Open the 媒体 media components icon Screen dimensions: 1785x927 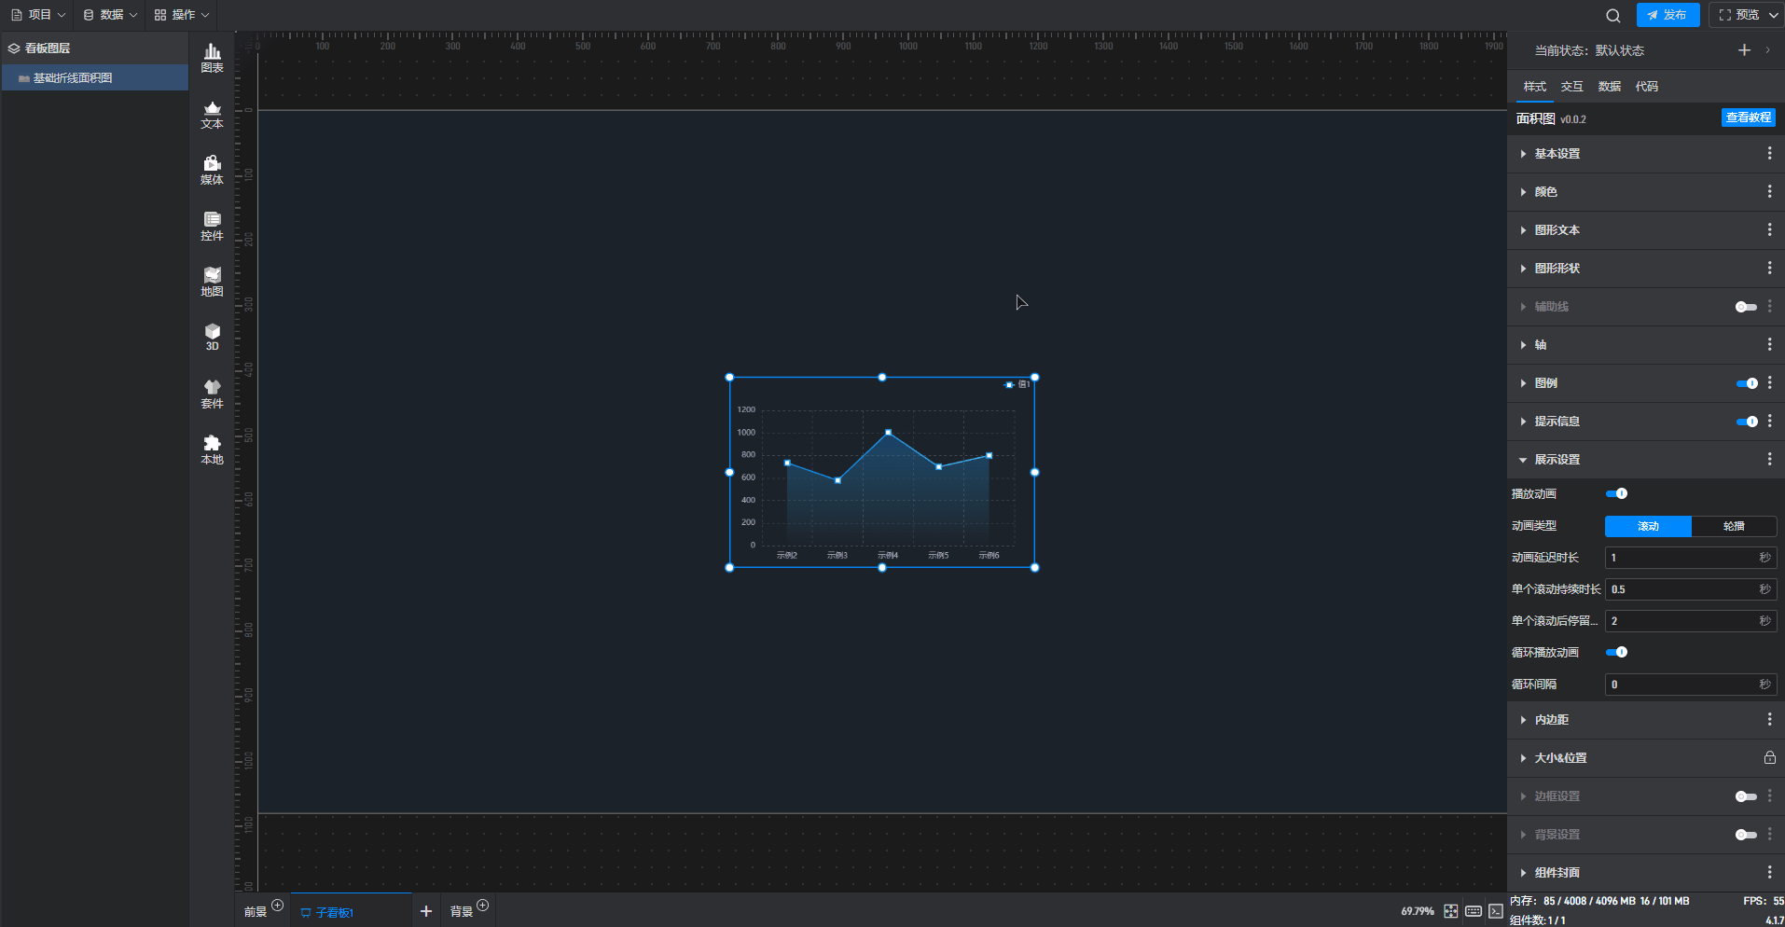coord(212,170)
